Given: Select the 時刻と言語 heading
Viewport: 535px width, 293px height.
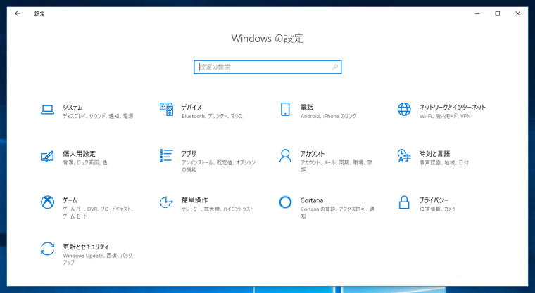Looking at the screenshot, I should tap(435, 154).
